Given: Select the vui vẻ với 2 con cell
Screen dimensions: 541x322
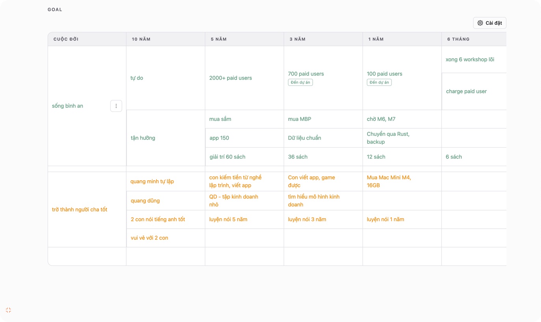Looking at the screenshot, I should coord(166,238).
